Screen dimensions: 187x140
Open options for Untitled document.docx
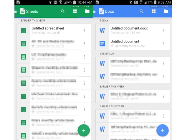point(163,31)
